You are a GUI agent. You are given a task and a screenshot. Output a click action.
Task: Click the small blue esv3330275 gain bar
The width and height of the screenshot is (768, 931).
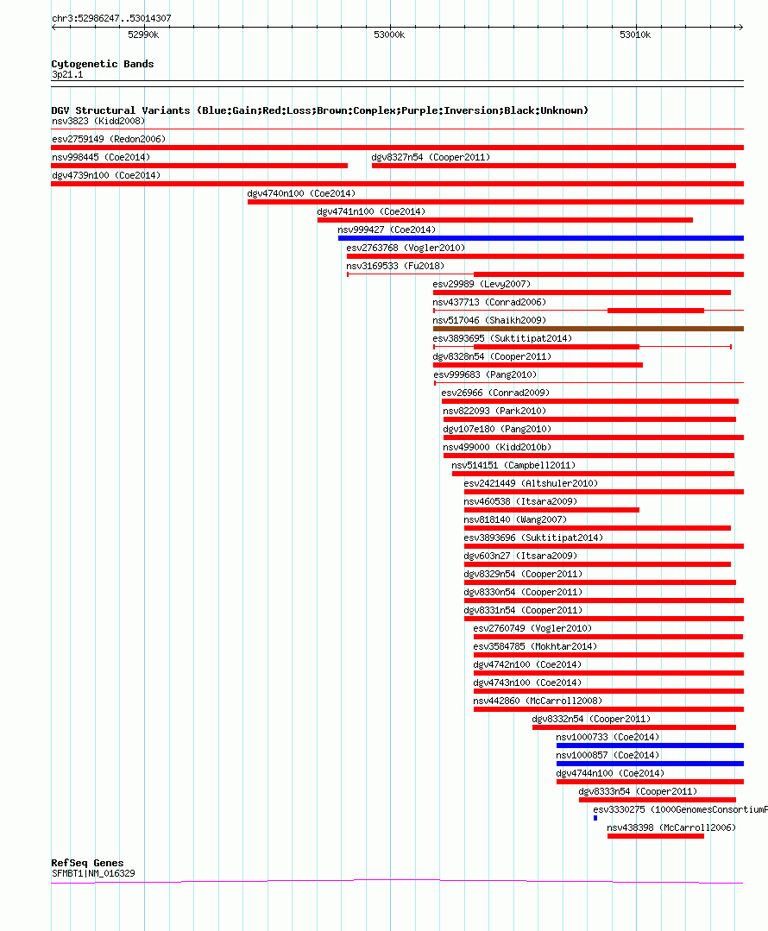(595, 818)
